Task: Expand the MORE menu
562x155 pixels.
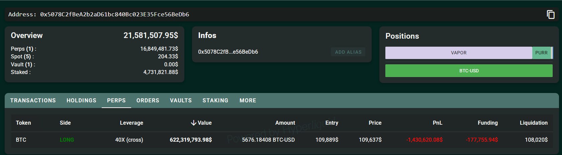Action: 248,100
